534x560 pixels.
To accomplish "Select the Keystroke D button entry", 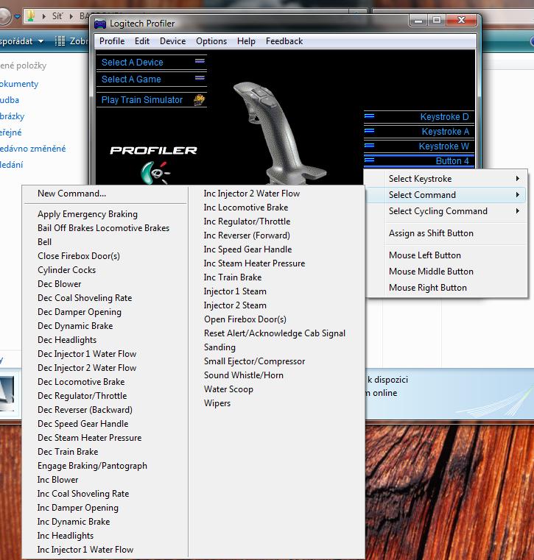I will click(419, 117).
